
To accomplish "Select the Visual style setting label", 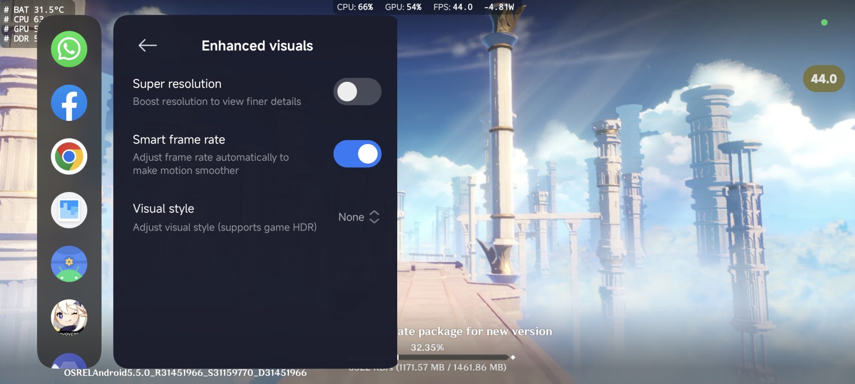I will (x=163, y=209).
